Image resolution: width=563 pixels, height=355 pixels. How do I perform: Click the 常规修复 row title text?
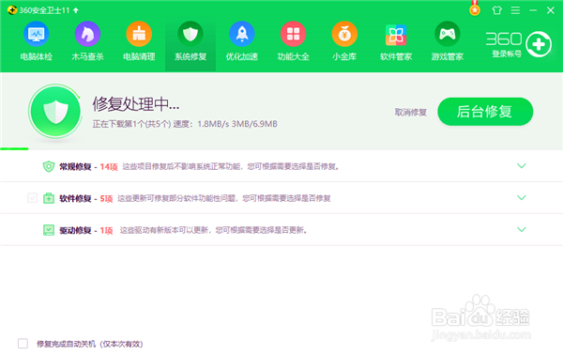click(75, 167)
